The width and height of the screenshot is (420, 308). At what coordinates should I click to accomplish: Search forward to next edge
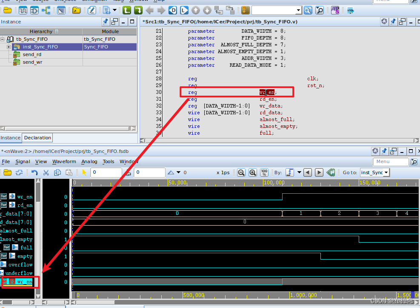319,172
